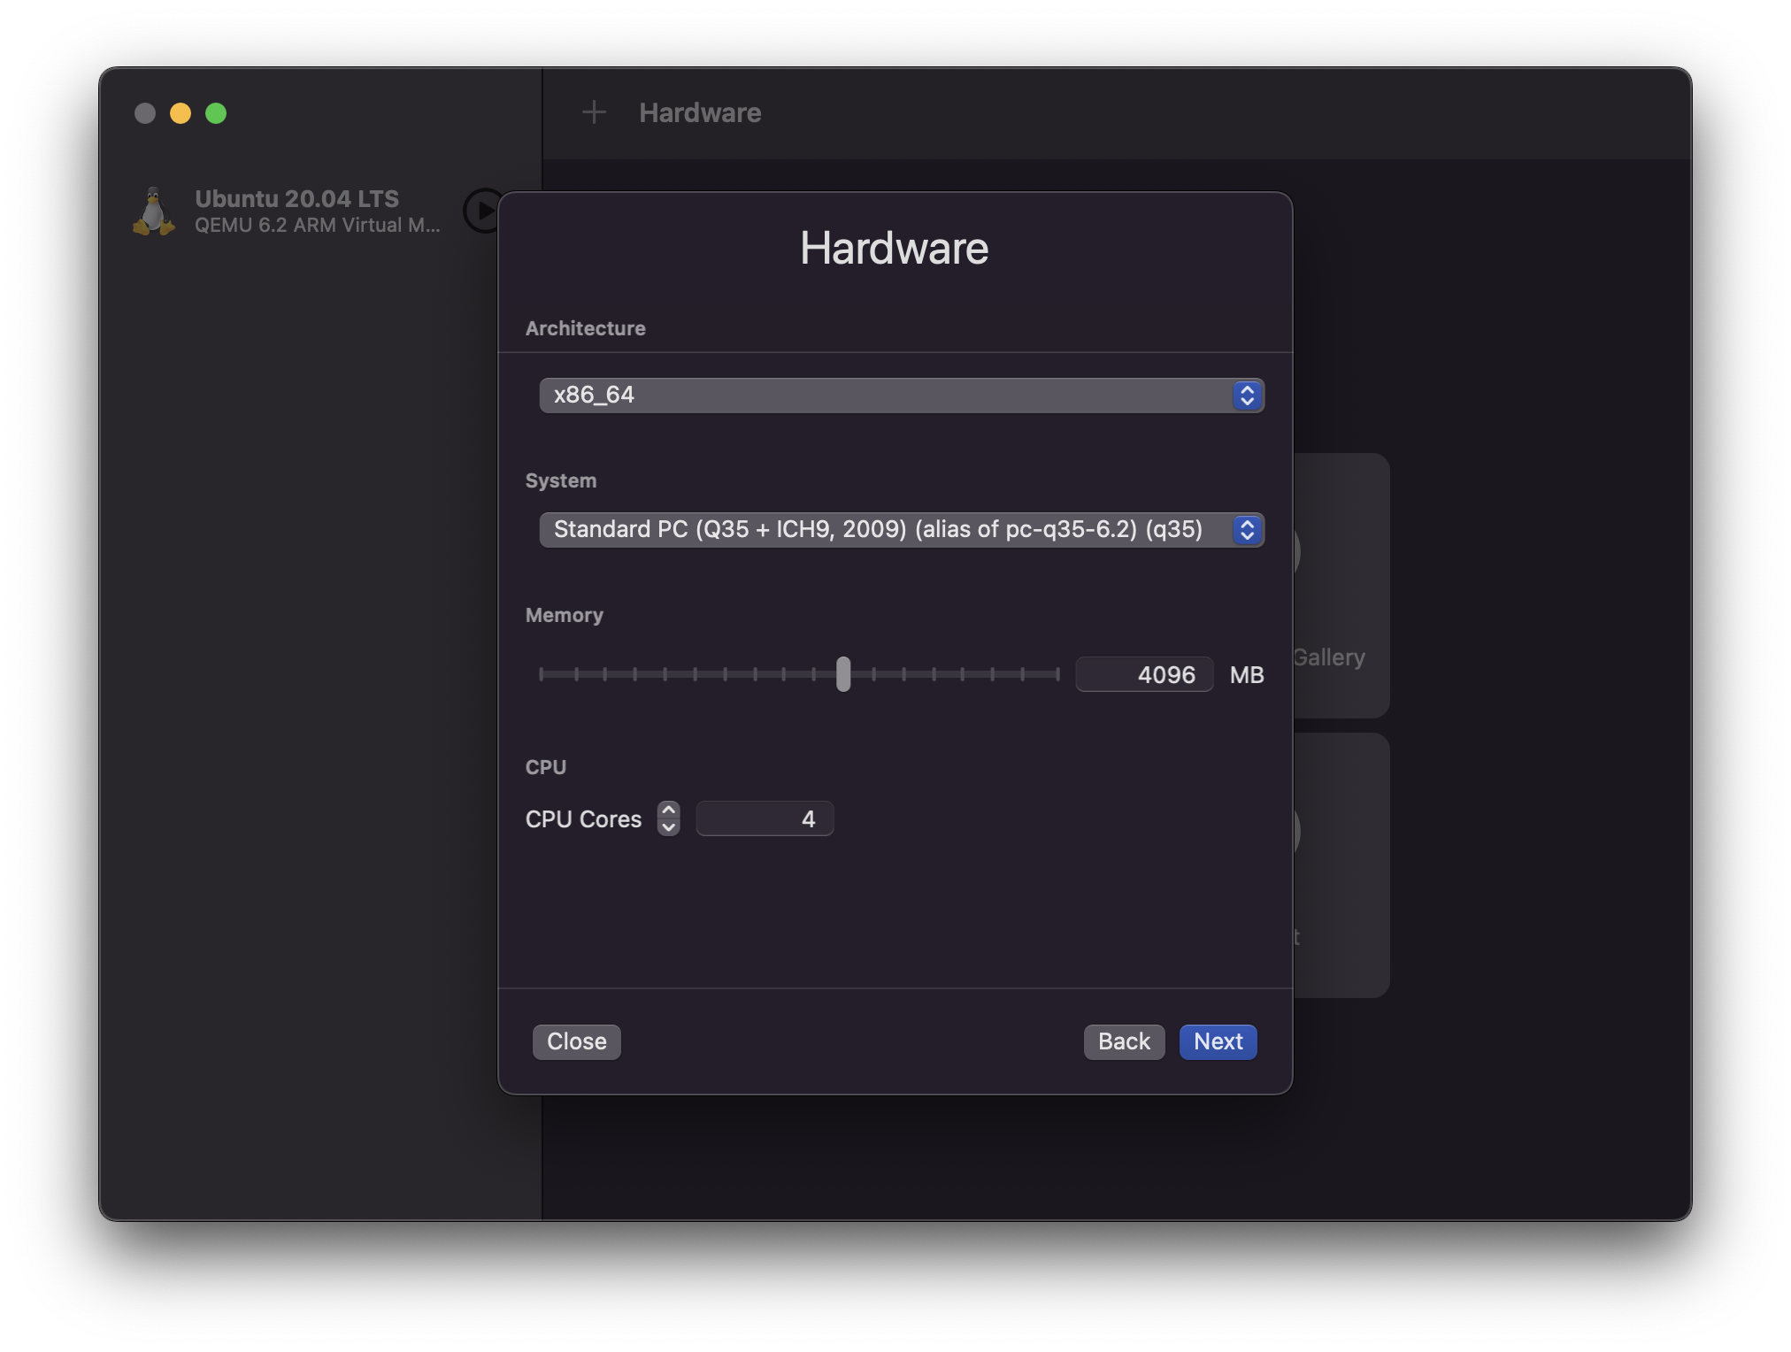Focus the 4096 MB memory field
This screenshot has width=1791, height=1352.
click(x=1143, y=674)
